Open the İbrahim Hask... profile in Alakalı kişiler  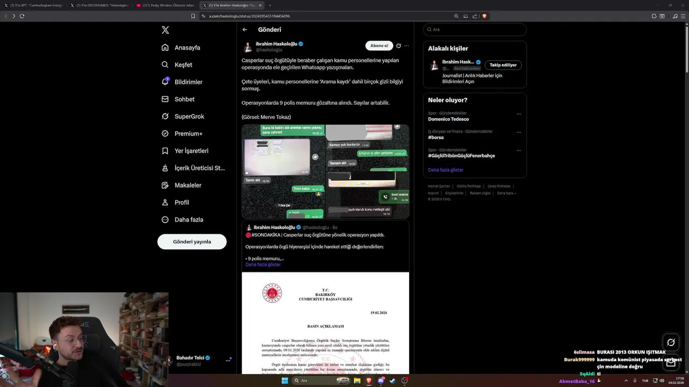point(458,62)
